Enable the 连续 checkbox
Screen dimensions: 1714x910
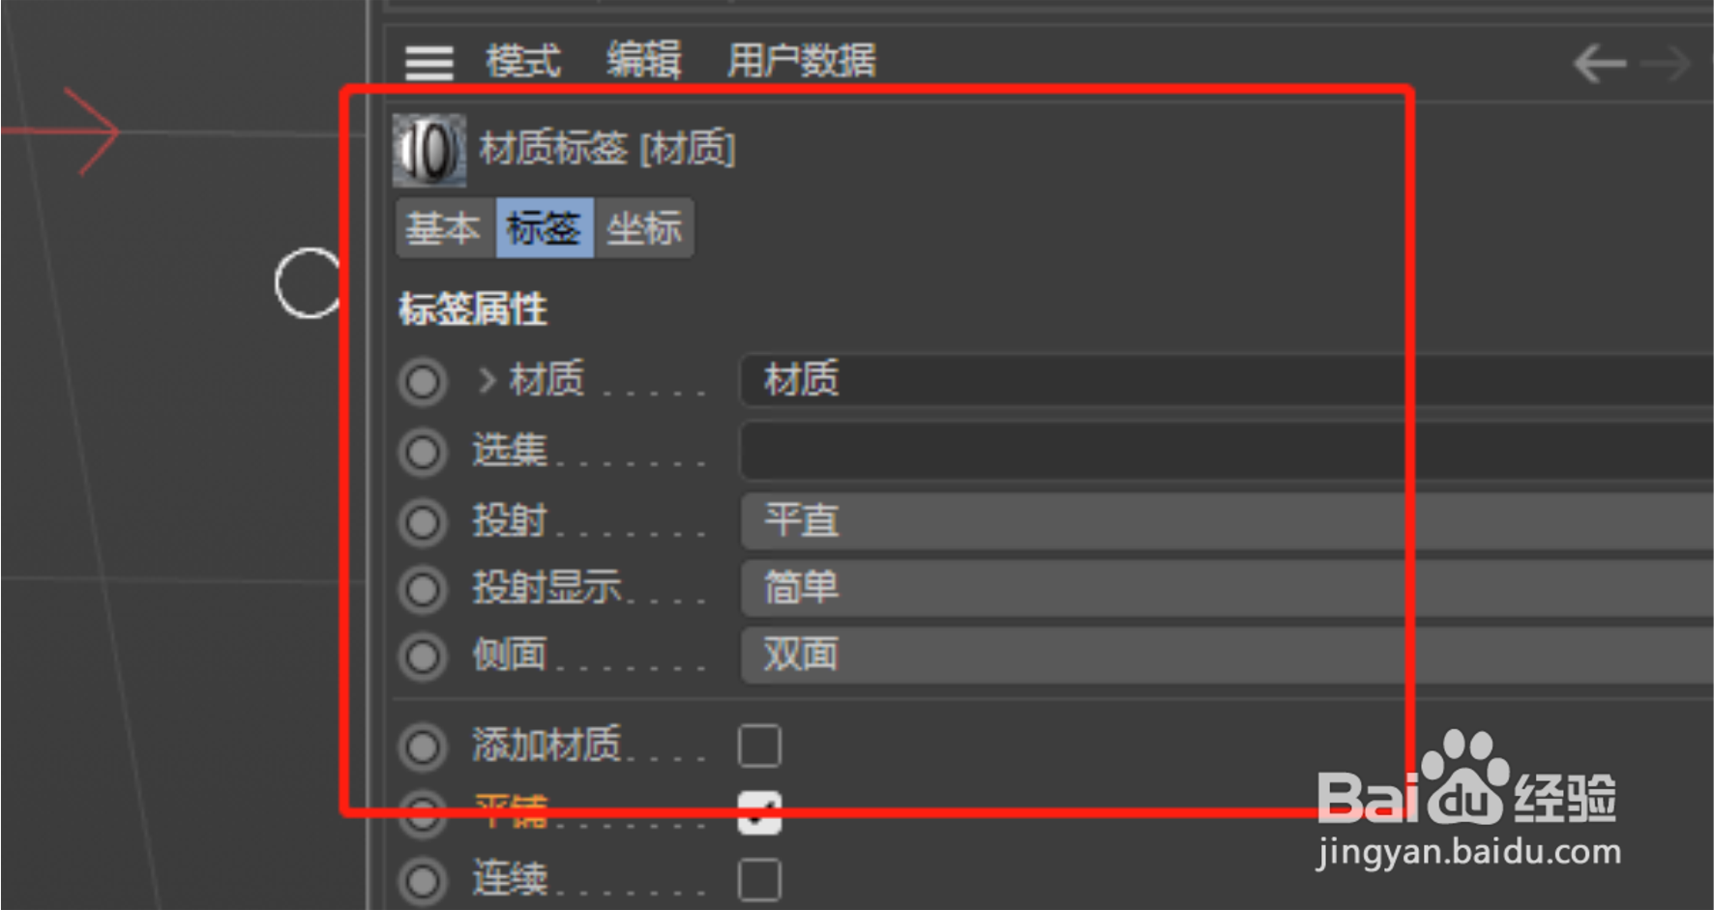pyautogui.click(x=759, y=880)
